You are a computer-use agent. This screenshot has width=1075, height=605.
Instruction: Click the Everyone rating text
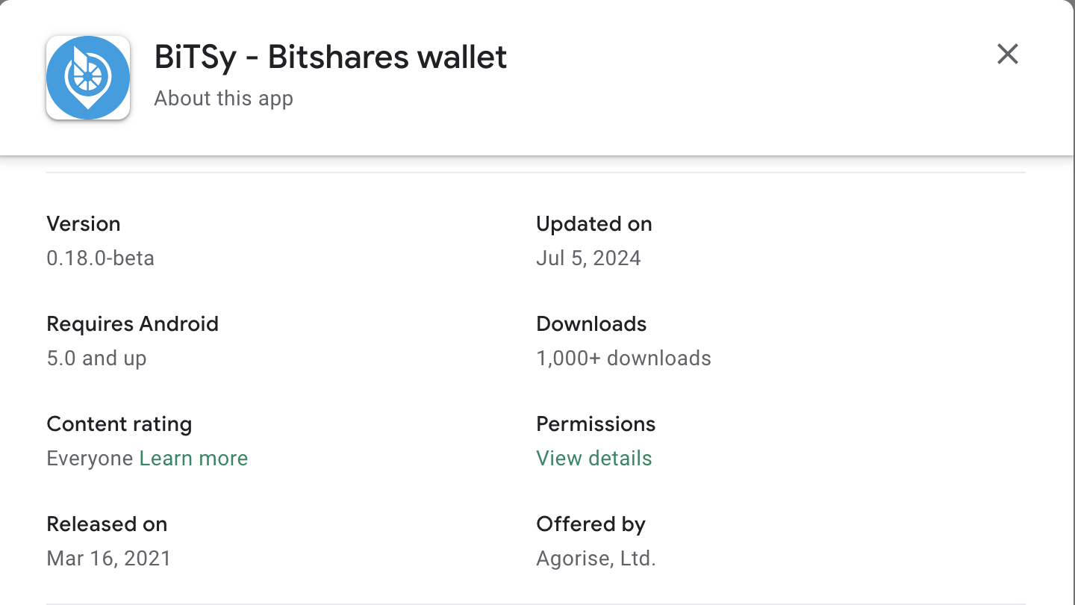(90, 458)
